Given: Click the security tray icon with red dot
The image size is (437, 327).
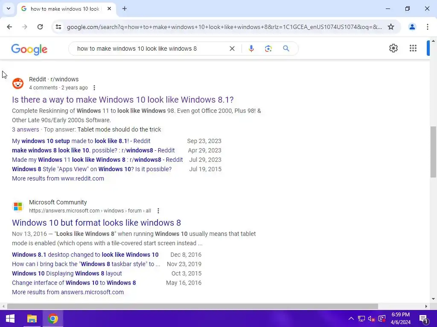Looking at the screenshot, I should [x=382, y=318].
